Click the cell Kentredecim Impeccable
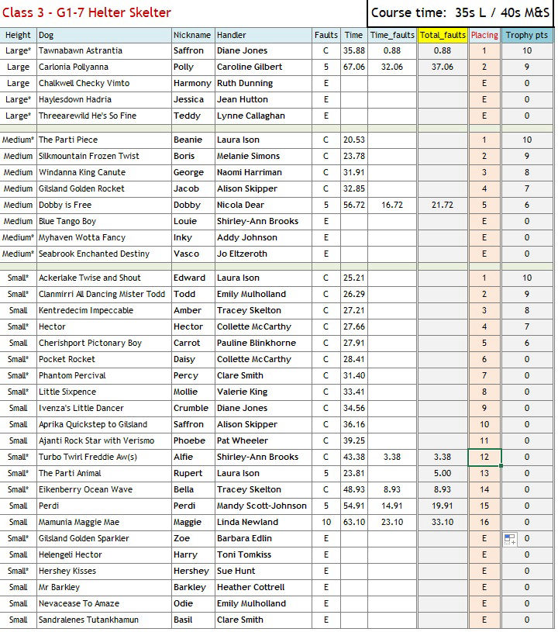Viewport: 558px width, 632px height. (104, 310)
